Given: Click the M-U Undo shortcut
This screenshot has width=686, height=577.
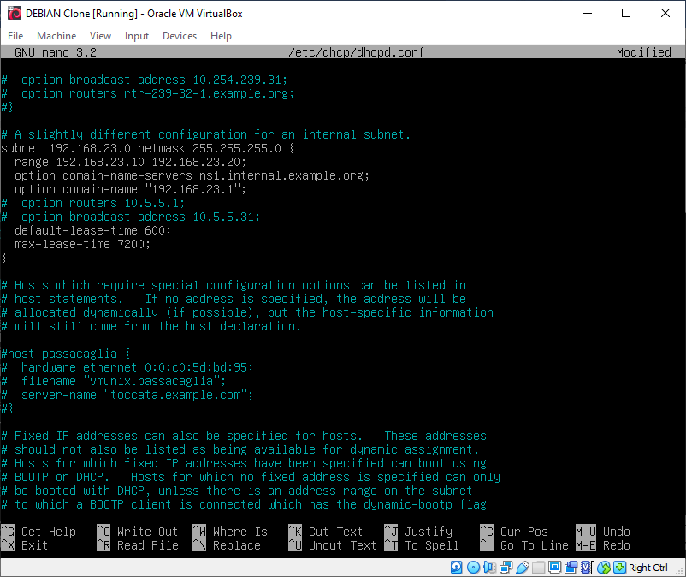Looking at the screenshot, I should tap(603, 532).
